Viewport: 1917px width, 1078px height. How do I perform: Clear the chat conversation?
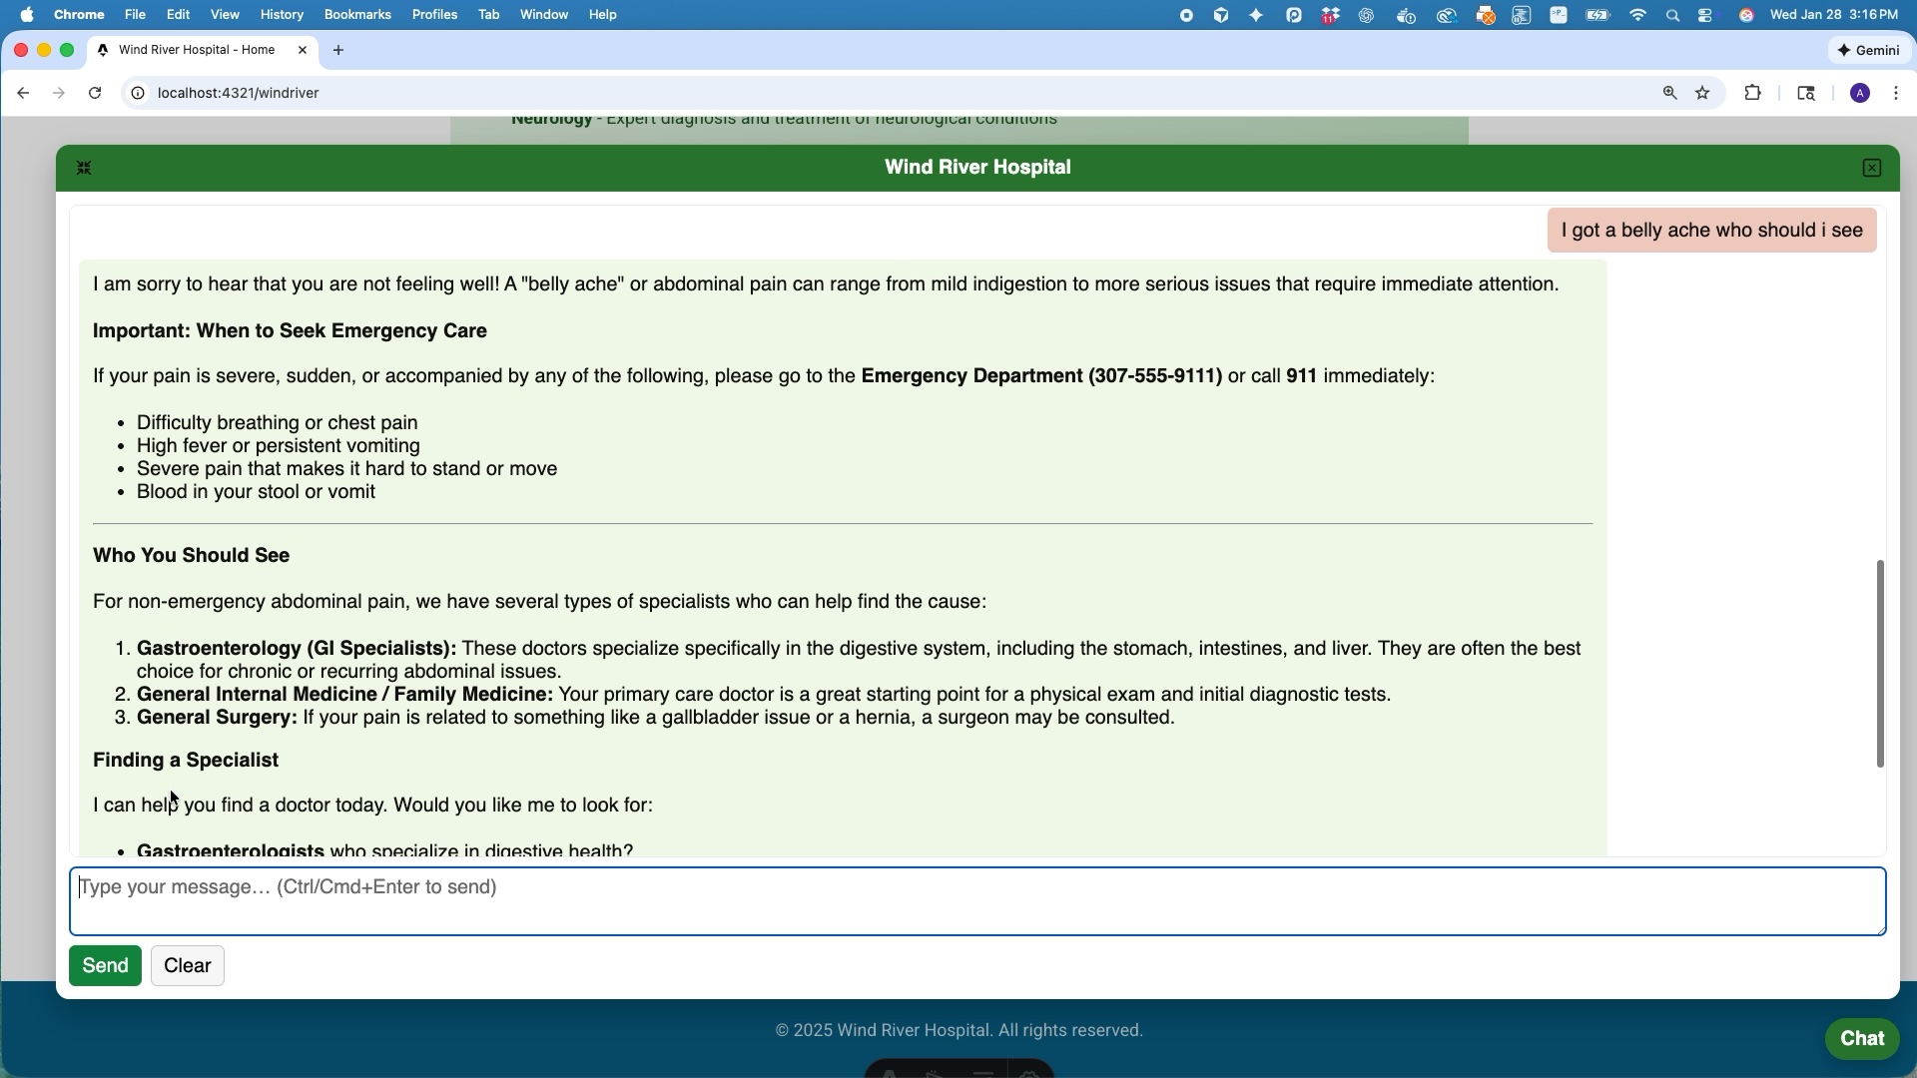[187, 966]
